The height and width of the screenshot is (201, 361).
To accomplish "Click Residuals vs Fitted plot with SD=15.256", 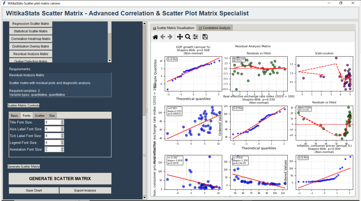I will coord(324,123).
